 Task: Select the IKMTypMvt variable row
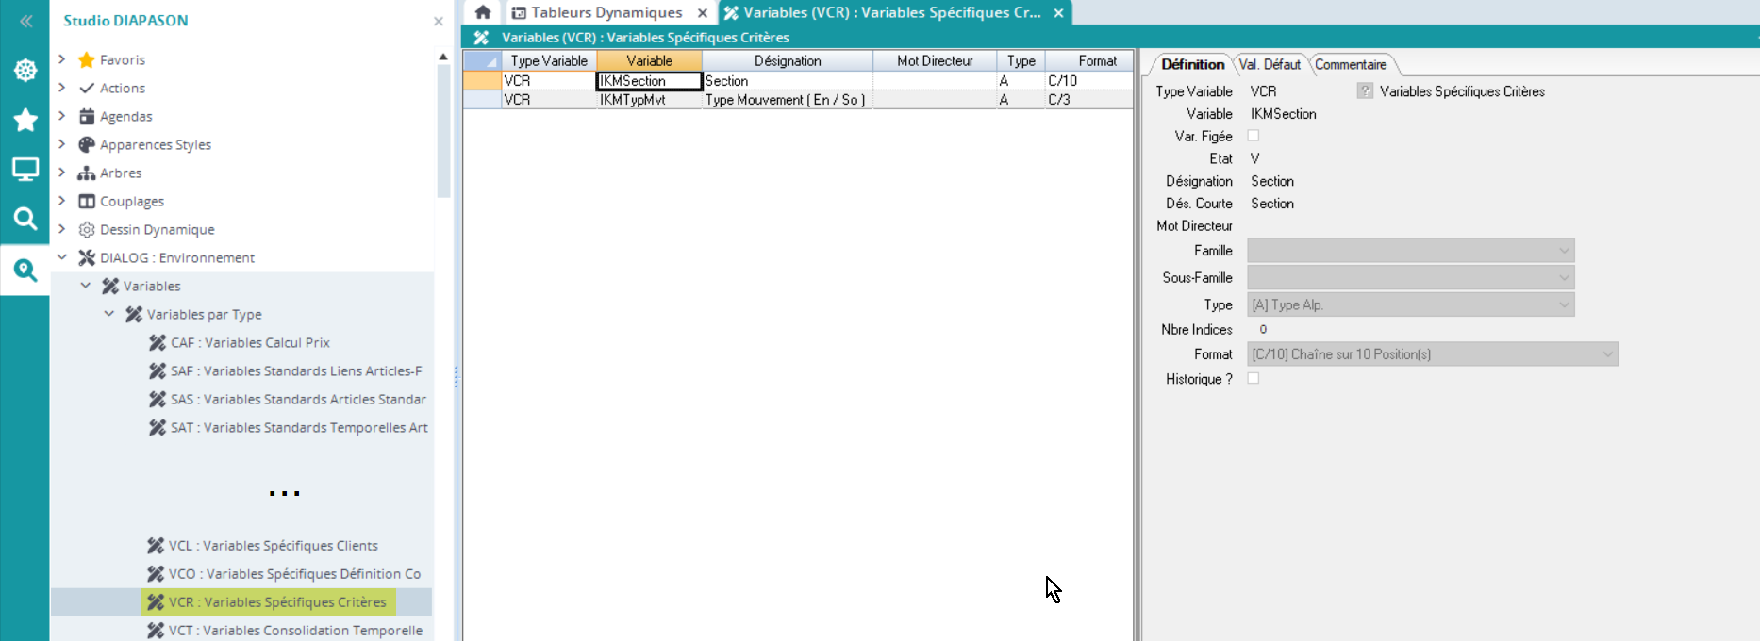pos(633,100)
